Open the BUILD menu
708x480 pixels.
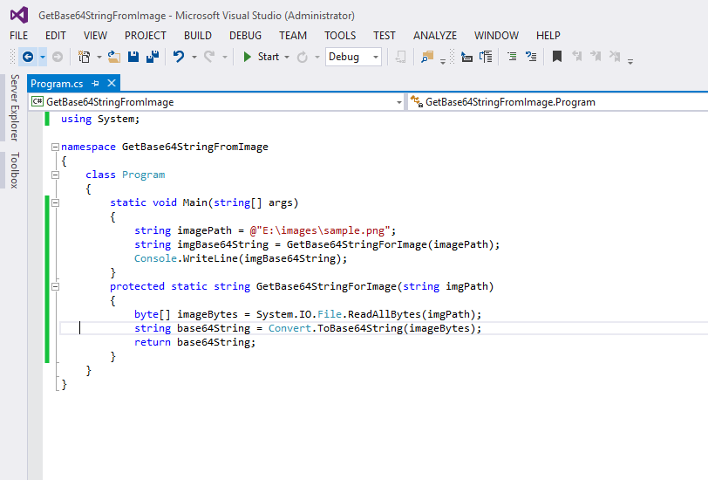[x=198, y=36]
